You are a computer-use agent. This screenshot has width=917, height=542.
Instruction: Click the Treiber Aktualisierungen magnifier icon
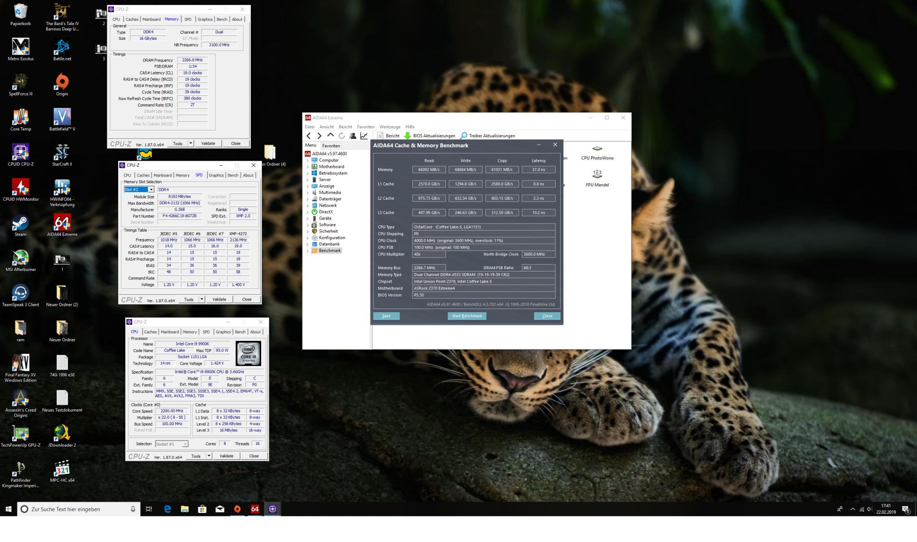(x=464, y=136)
